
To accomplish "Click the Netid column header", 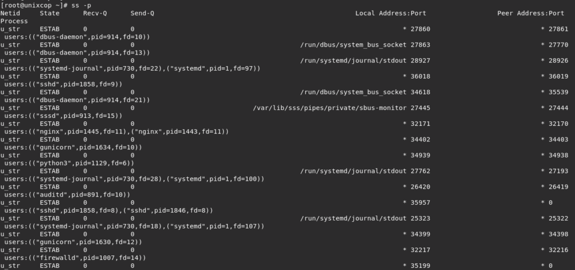I will 10,13.
